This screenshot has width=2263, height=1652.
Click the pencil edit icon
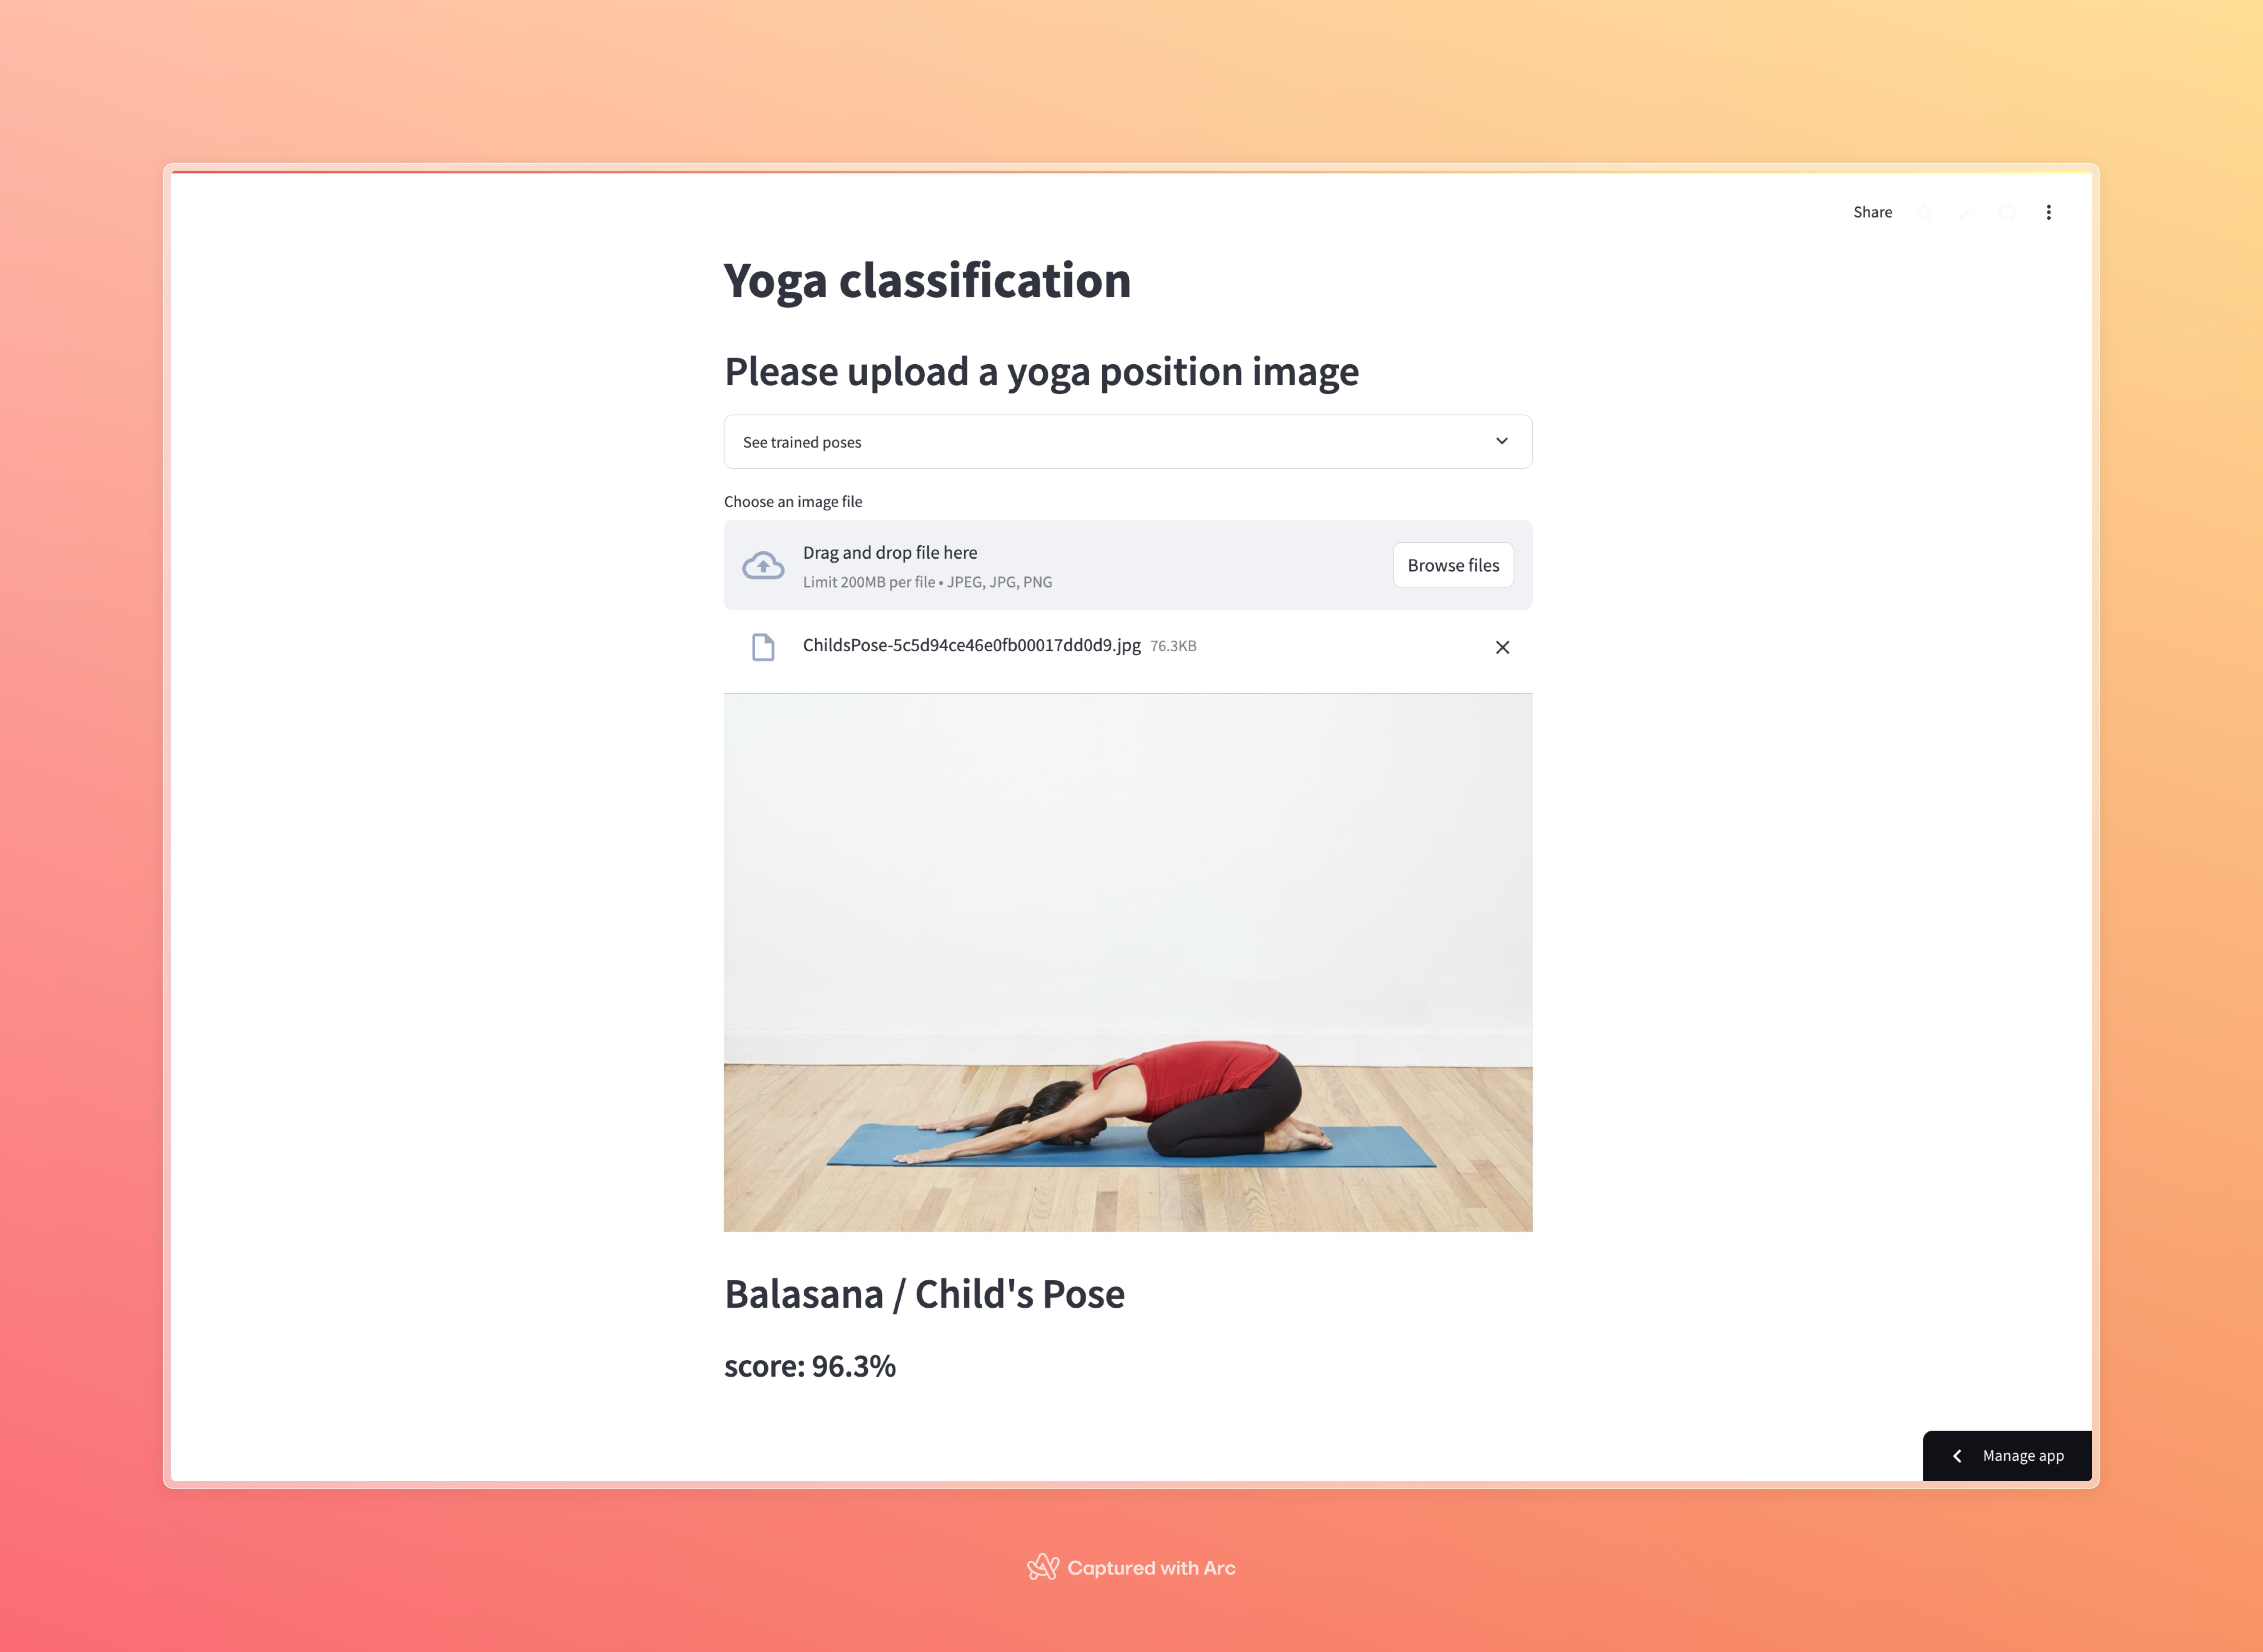[1966, 212]
